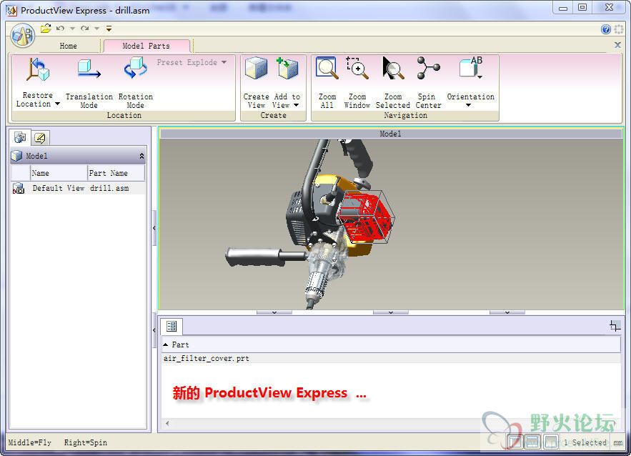Toggle the third panel layout button in status bar
Image resolution: width=631 pixels, height=456 pixels.
tap(550, 442)
